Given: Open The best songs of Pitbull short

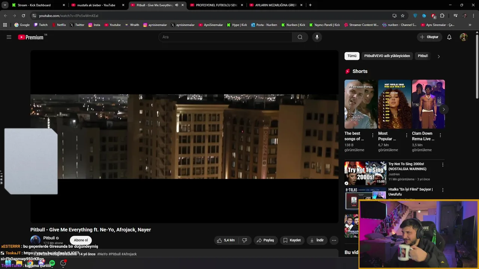Looking at the screenshot, I should 361,104.
